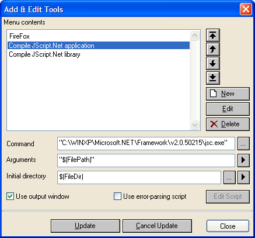The image size is (255, 238).
Task: Create a New tool entry
Action: (x=228, y=94)
